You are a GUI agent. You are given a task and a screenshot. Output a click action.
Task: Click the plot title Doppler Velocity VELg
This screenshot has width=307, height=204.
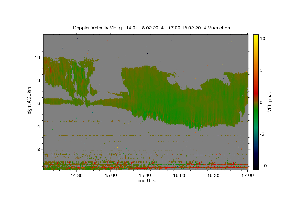98,28
